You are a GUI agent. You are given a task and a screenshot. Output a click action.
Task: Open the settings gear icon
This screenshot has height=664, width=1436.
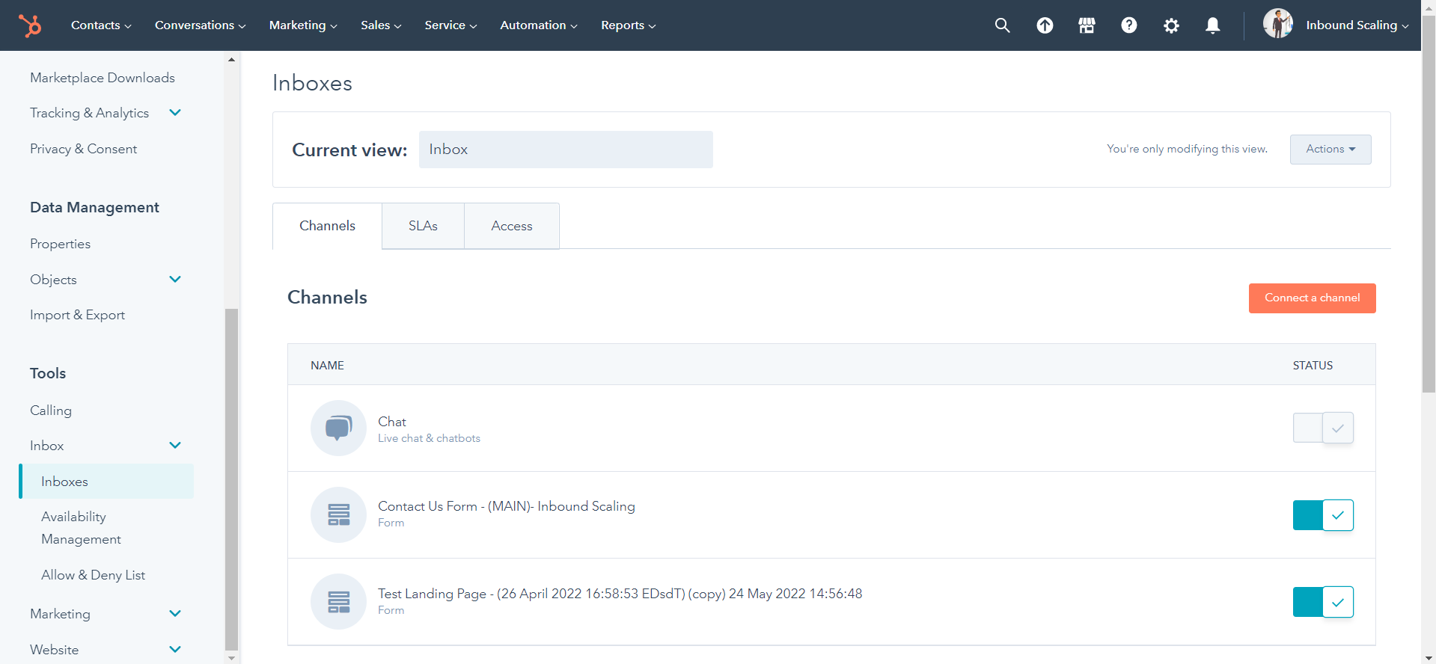tap(1171, 25)
